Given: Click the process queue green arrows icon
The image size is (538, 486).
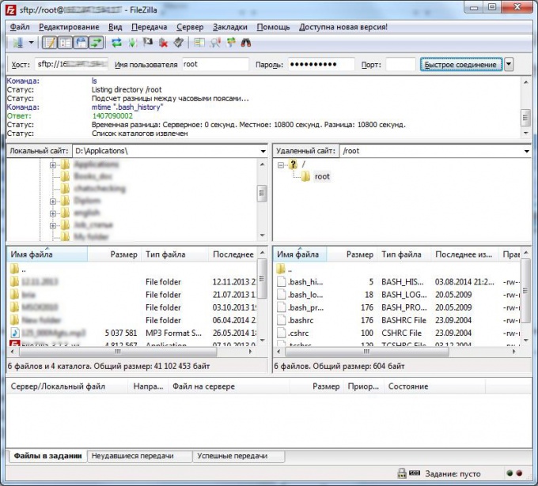Looking at the screenshot, I should pyautogui.click(x=132, y=43).
